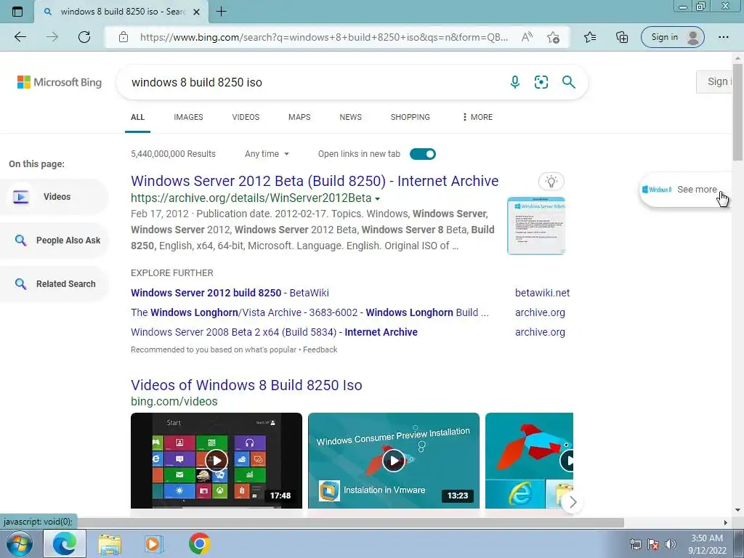Click the network tray icon
This screenshot has width=744, height=558.
(635, 544)
